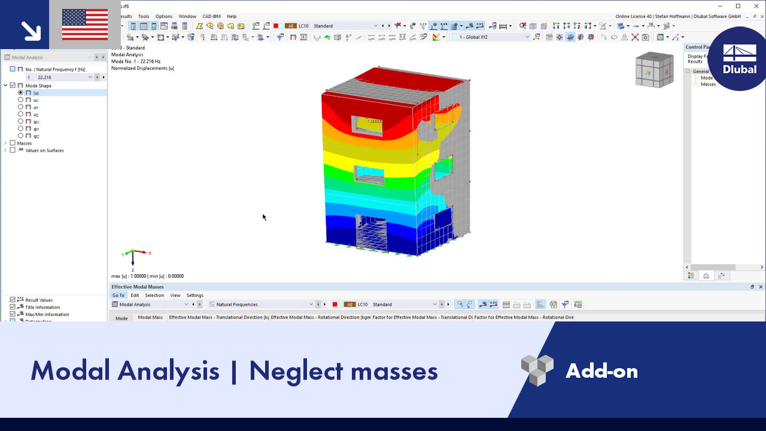Image resolution: width=766 pixels, height=431 pixels.
Task: Open the Camera snapshot icon in toolbar
Action: point(646,38)
